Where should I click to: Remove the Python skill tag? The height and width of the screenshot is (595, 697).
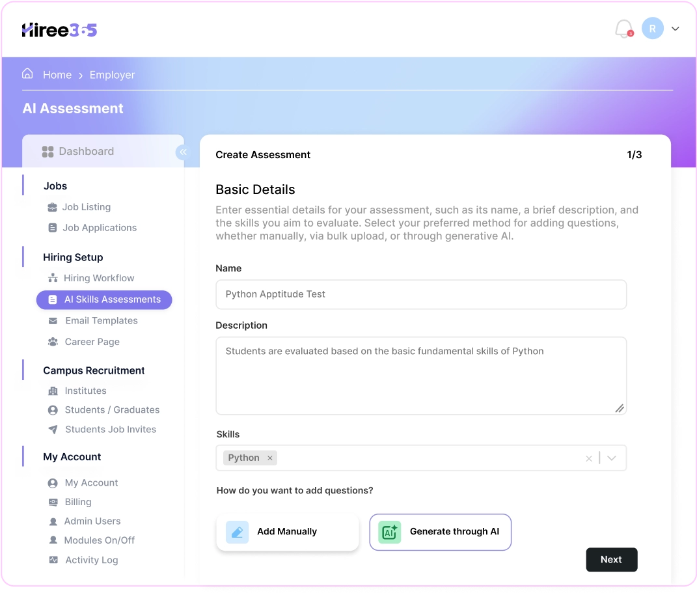270,458
